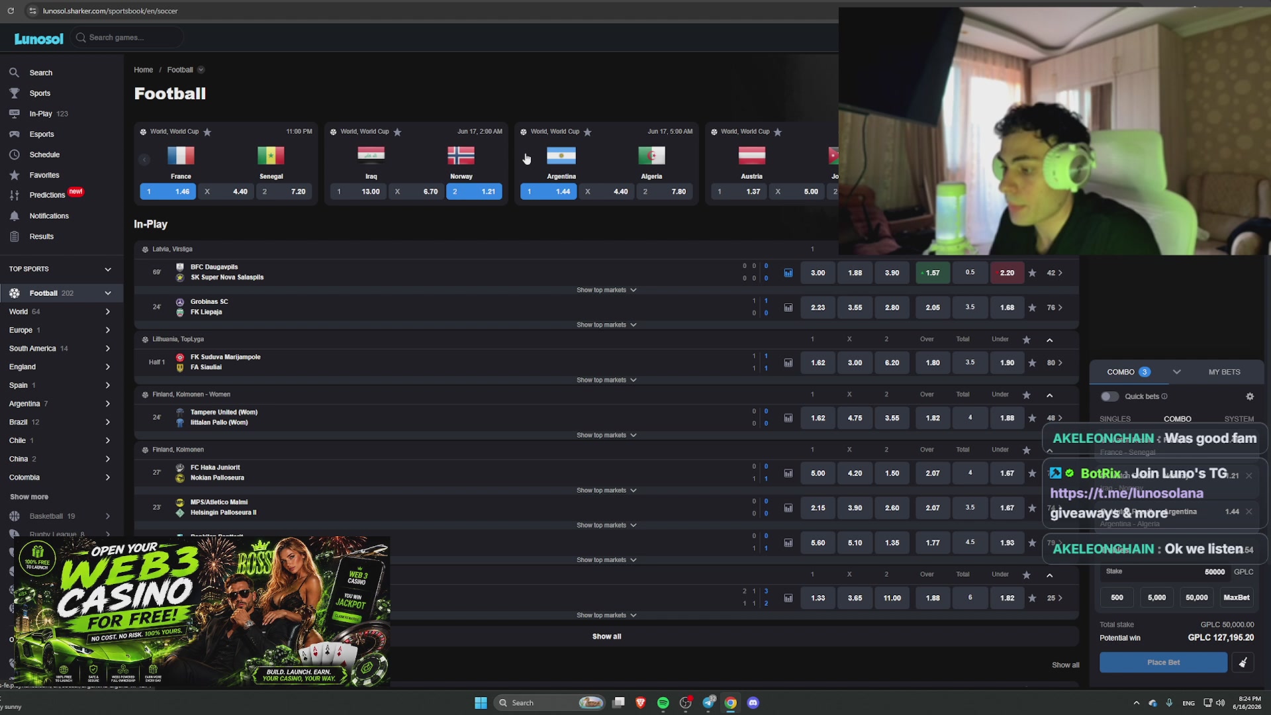
Task: Star the France vs Senegal World Cup card
Action: tap(207, 132)
